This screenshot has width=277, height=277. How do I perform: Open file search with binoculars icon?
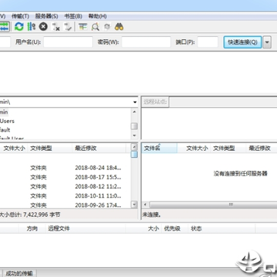119,27
